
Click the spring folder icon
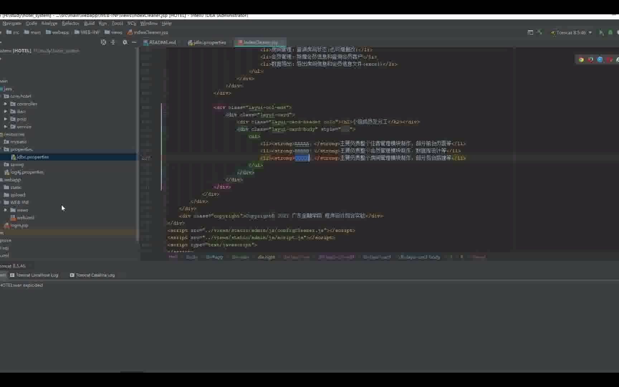pyautogui.click(x=6, y=164)
